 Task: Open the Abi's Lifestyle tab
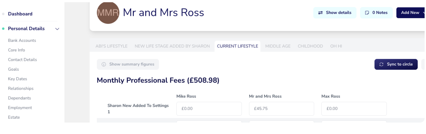112,46
